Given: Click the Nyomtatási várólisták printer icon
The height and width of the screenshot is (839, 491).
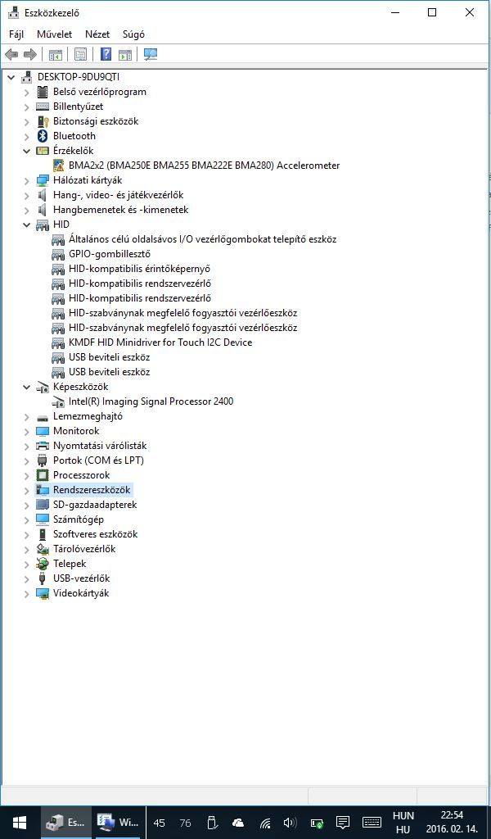Looking at the screenshot, I should [x=43, y=446].
